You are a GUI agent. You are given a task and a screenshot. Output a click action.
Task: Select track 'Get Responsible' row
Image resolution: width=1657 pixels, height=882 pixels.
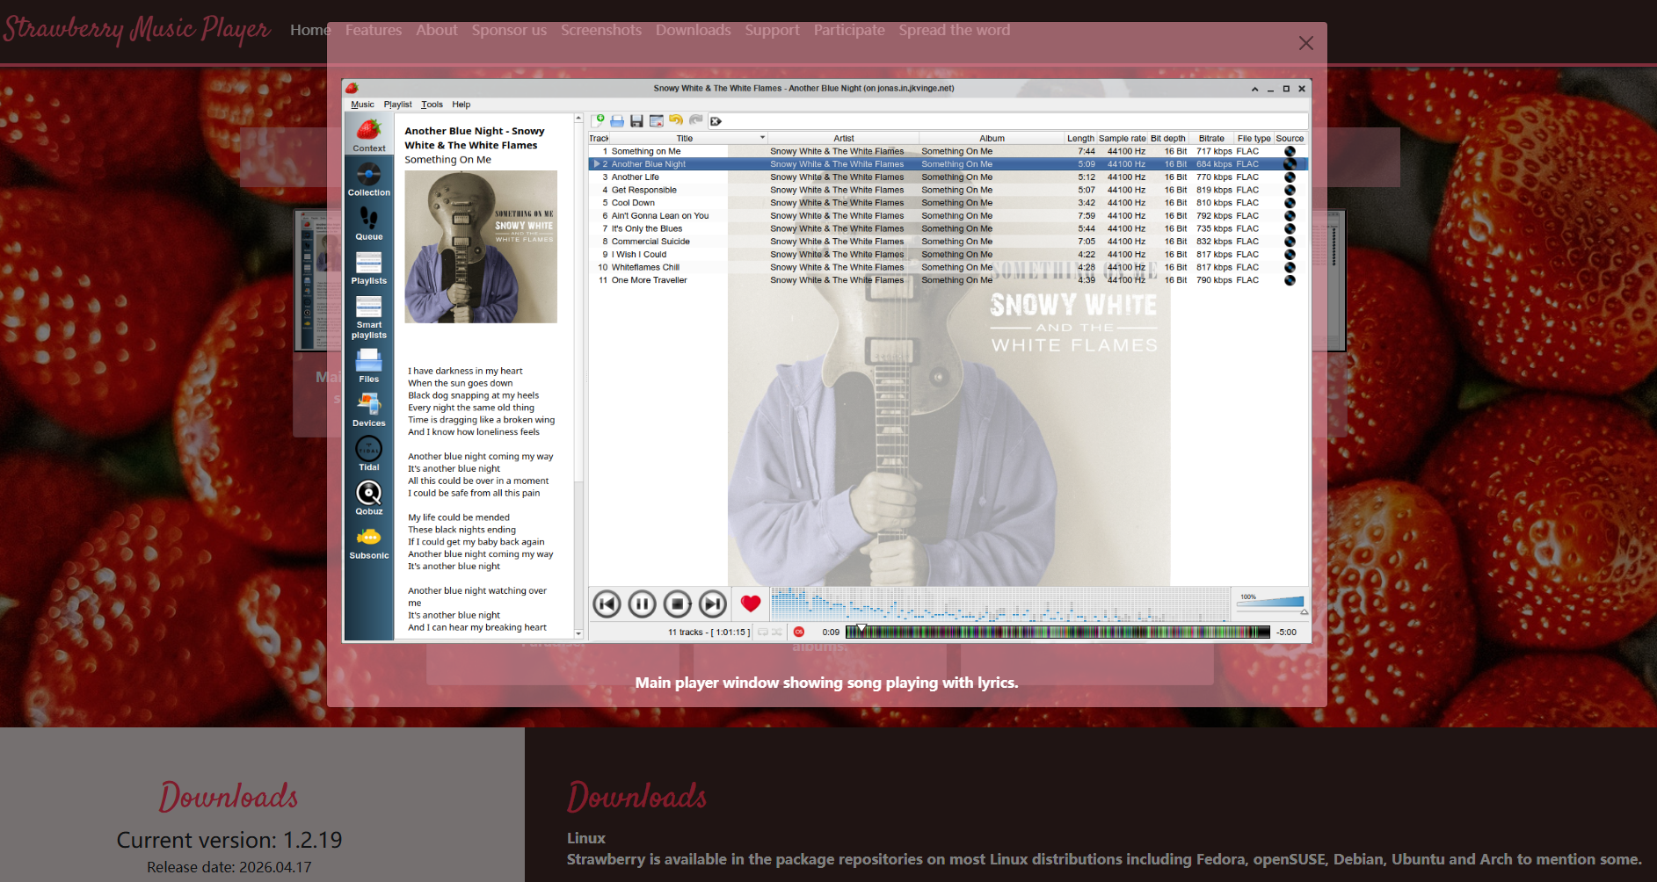point(948,190)
